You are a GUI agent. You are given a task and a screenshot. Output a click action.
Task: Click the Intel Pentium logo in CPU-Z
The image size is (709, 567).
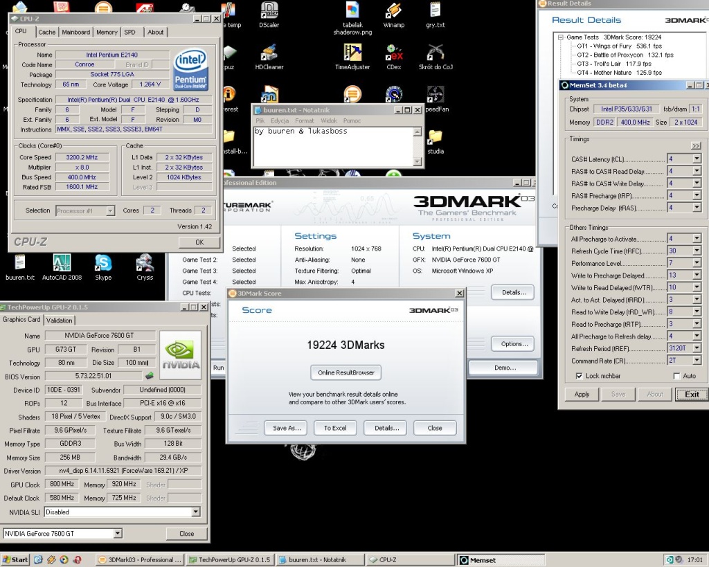(x=191, y=70)
